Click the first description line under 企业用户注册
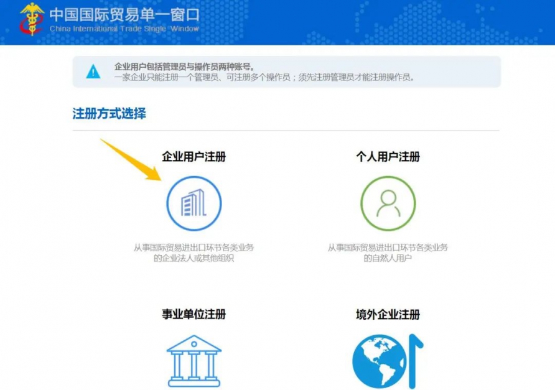 (x=194, y=248)
